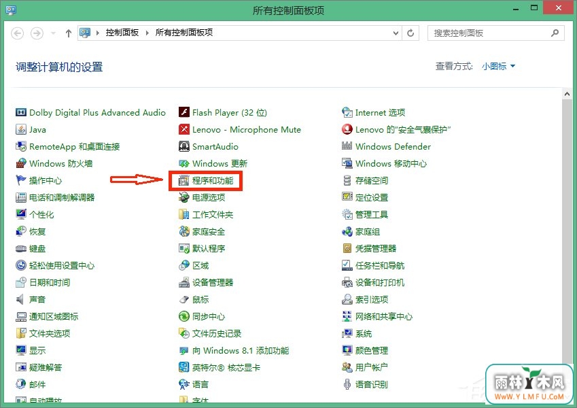The height and width of the screenshot is (408, 577).
Task: Expand the chevron before 控制面板 in breadcrumb
Action: pyautogui.click(x=98, y=33)
